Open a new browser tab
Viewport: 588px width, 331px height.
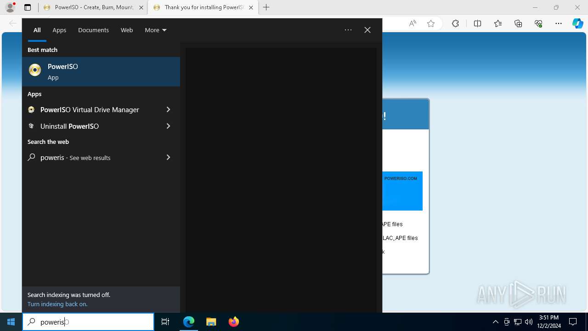click(266, 7)
